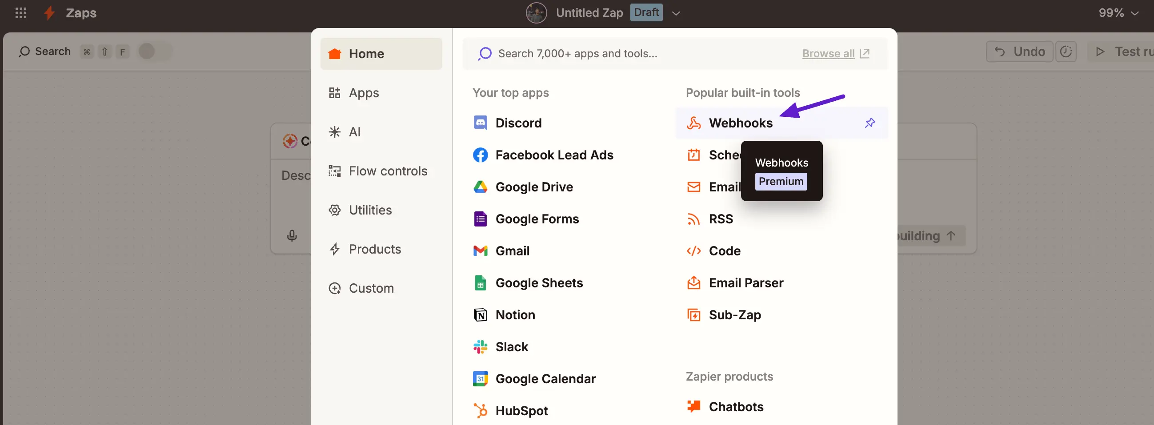Viewport: 1154px width, 425px height.
Task: Choose Google Calendar from top apps
Action: click(x=545, y=378)
